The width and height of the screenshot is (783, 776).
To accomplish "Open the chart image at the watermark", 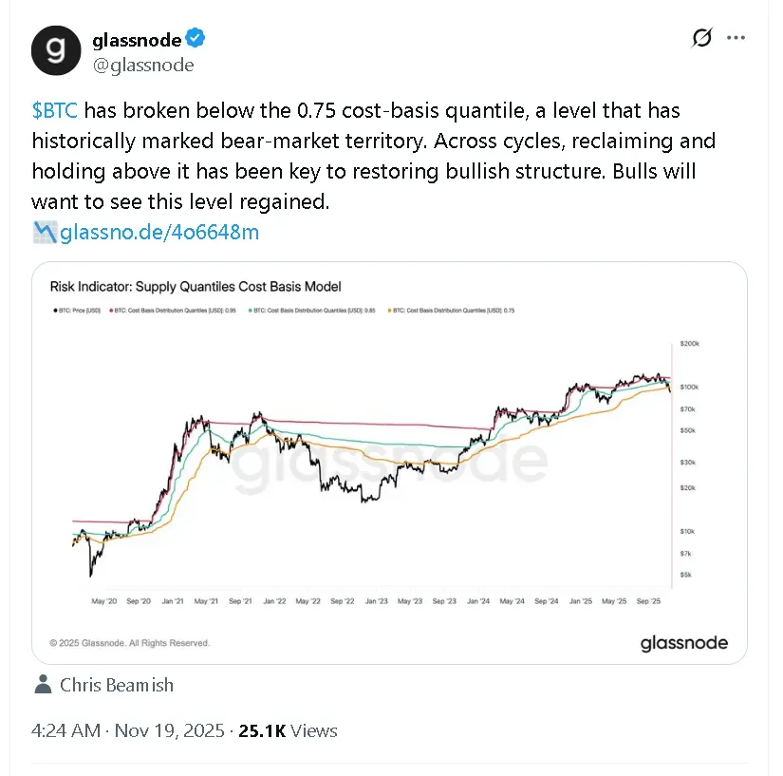I will [389, 465].
